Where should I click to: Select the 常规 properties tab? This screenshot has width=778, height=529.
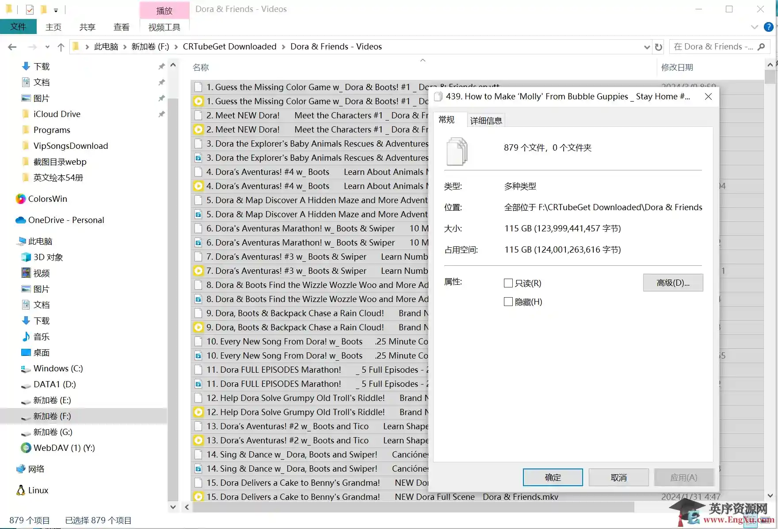pos(446,120)
